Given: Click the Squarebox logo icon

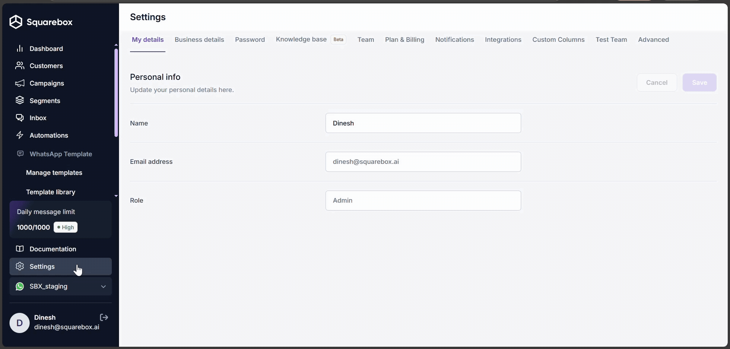Looking at the screenshot, I should click(x=16, y=22).
